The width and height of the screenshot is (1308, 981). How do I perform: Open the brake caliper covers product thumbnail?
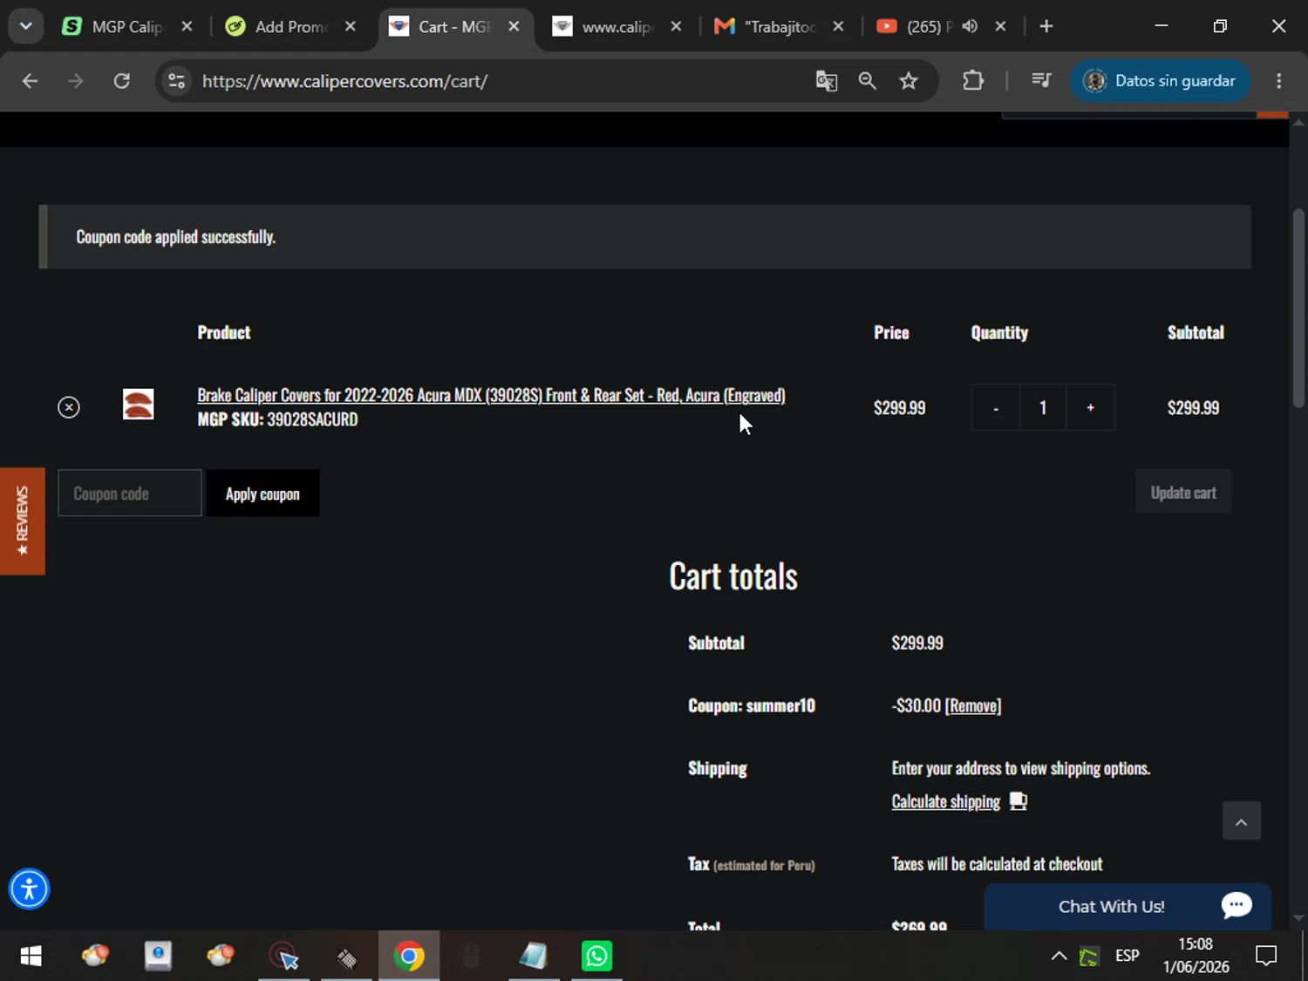click(138, 405)
